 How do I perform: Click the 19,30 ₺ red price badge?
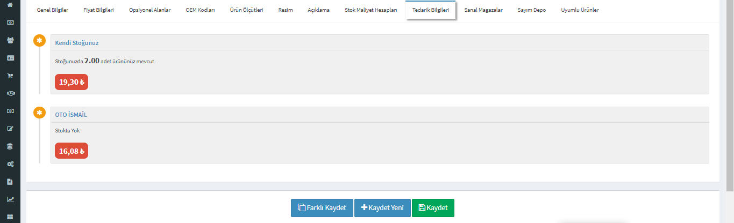coord(72,82)
